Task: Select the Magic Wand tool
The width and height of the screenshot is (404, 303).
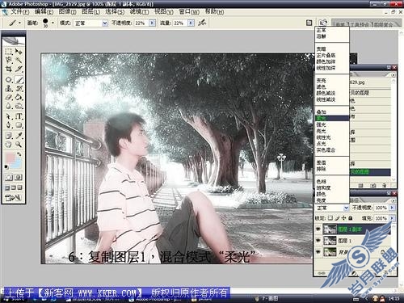Action: click(19, 60)
